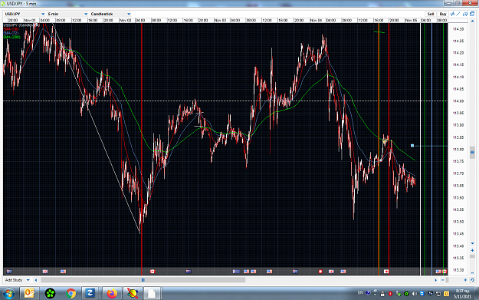Click the scroll chart right arrow

pos(435,280)
